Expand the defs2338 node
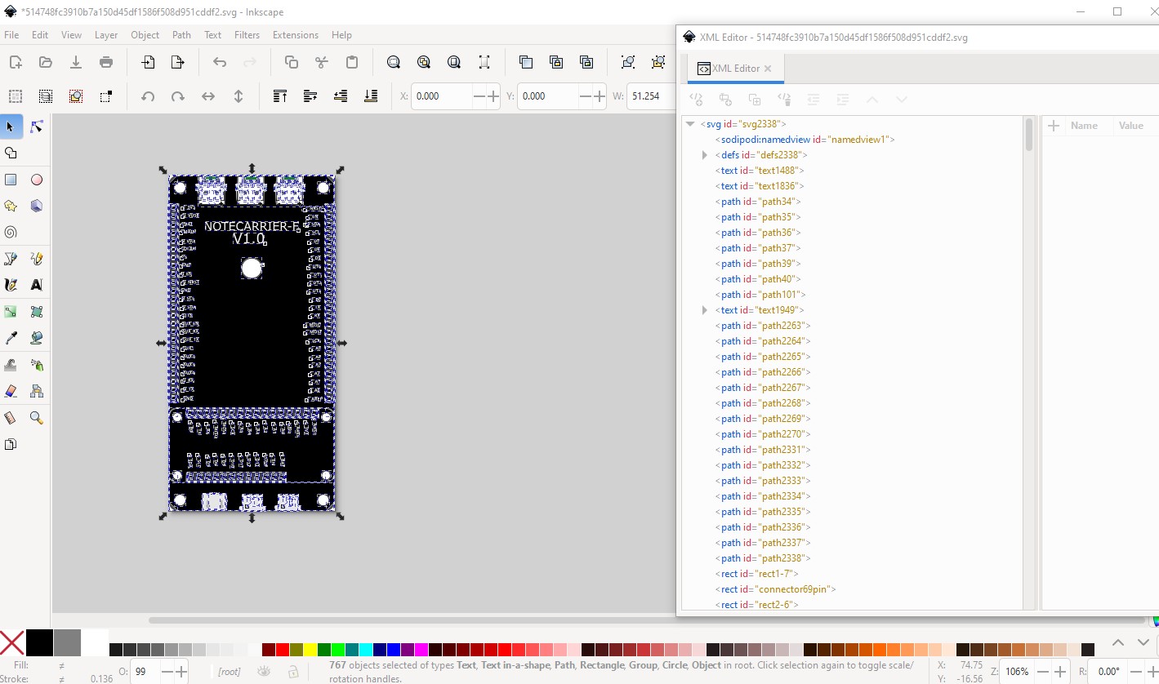 tap(705, 155)
